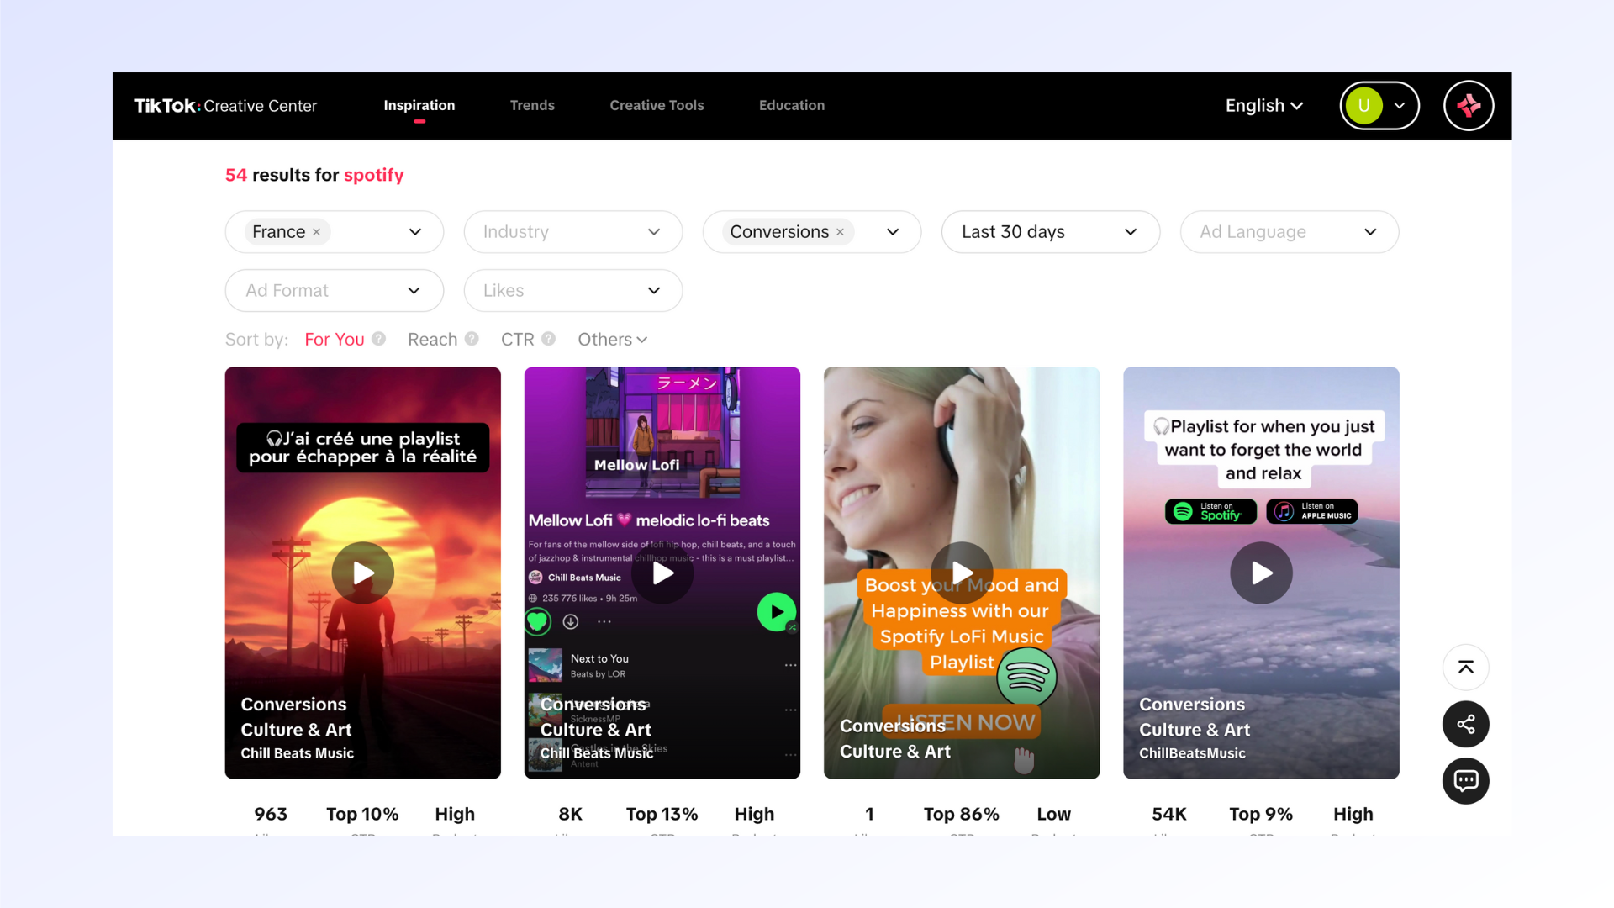Viewport: 1614px width, 908px height.
Task: Click the green heart icon in Mellow Lofi card
Action: point(538,622)
